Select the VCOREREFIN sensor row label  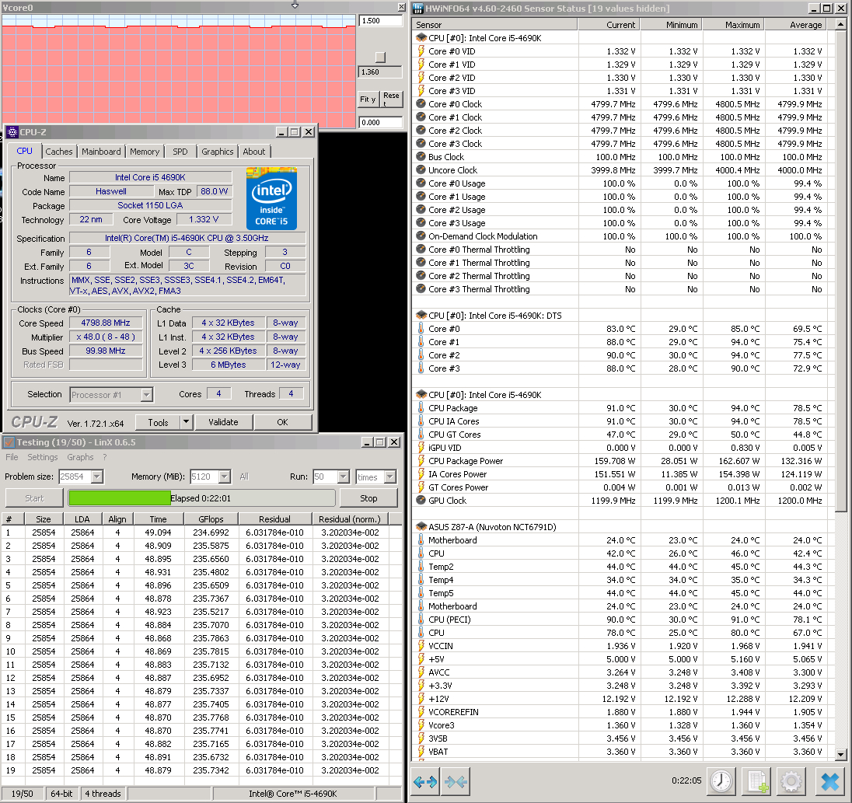click(453, 712)
